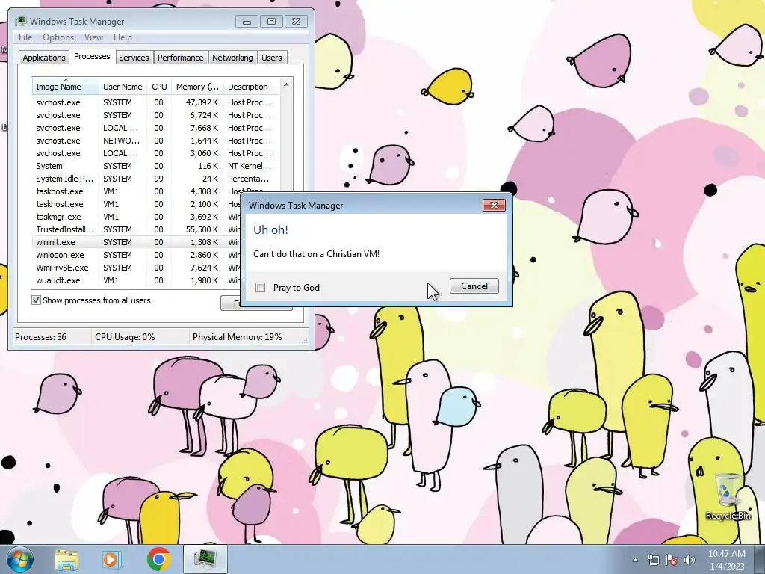Select svchost.exe using 47,392 K
Screen dimensions: 765x574
pyautogui.click(x=156, y=102)
